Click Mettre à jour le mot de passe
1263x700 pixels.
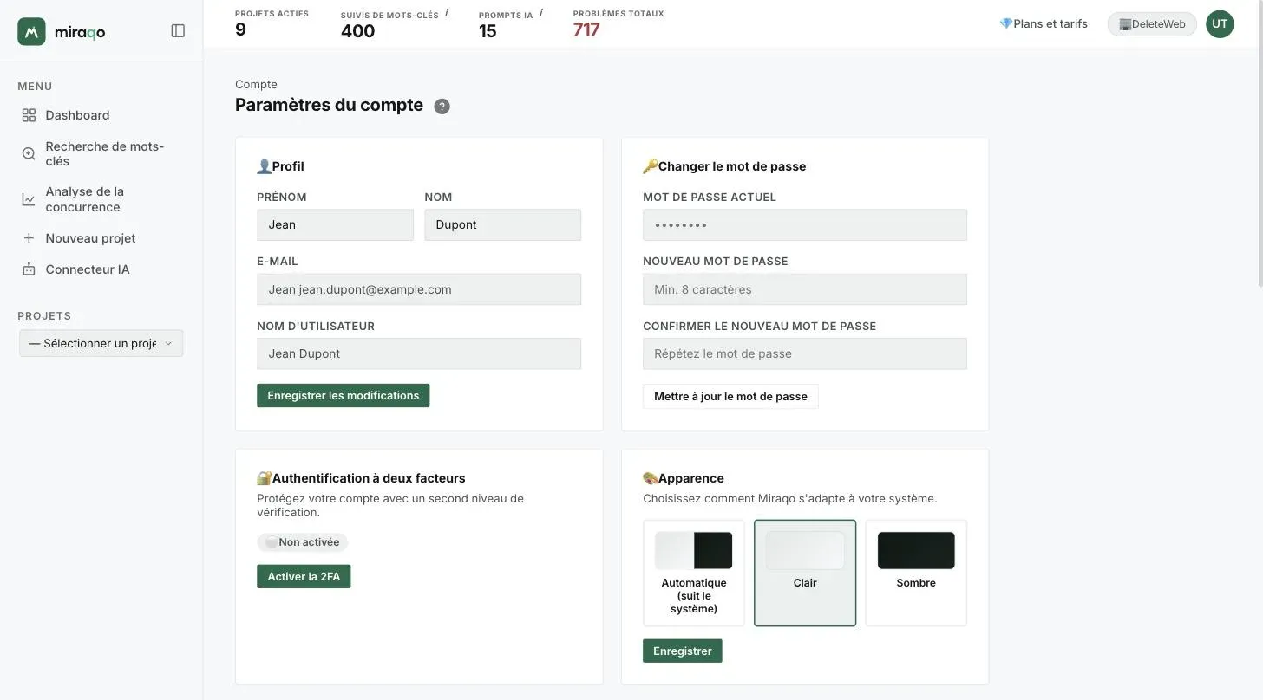pos(730,396)
